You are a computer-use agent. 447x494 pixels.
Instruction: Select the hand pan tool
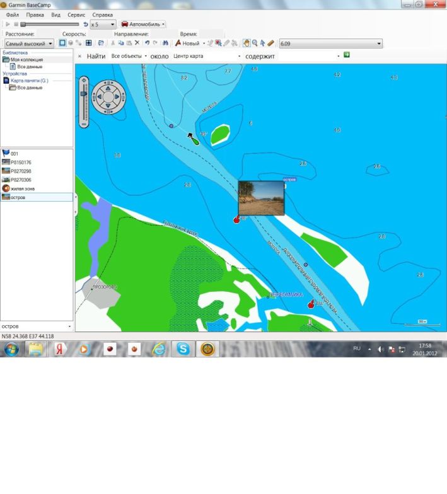click(x=247, y=43)
